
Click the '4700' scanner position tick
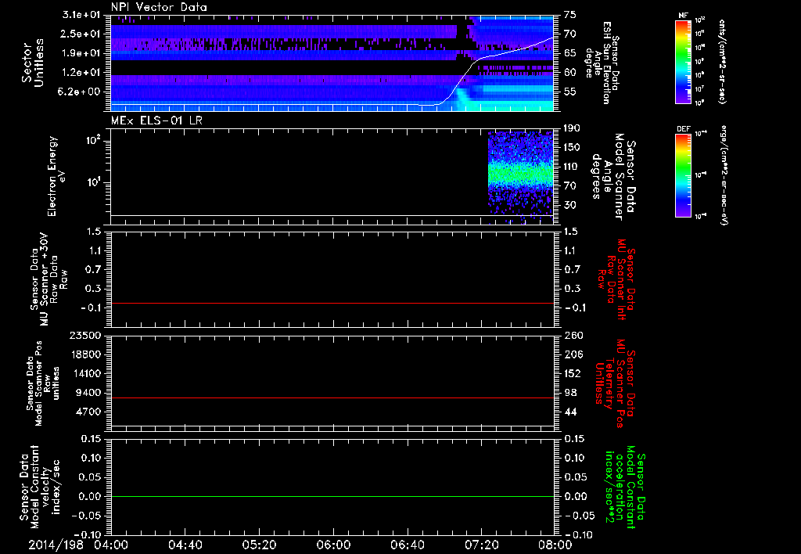[88, 412]
